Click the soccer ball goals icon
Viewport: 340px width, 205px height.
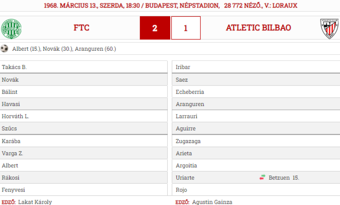pyautogui.click(x=4, y=49)
